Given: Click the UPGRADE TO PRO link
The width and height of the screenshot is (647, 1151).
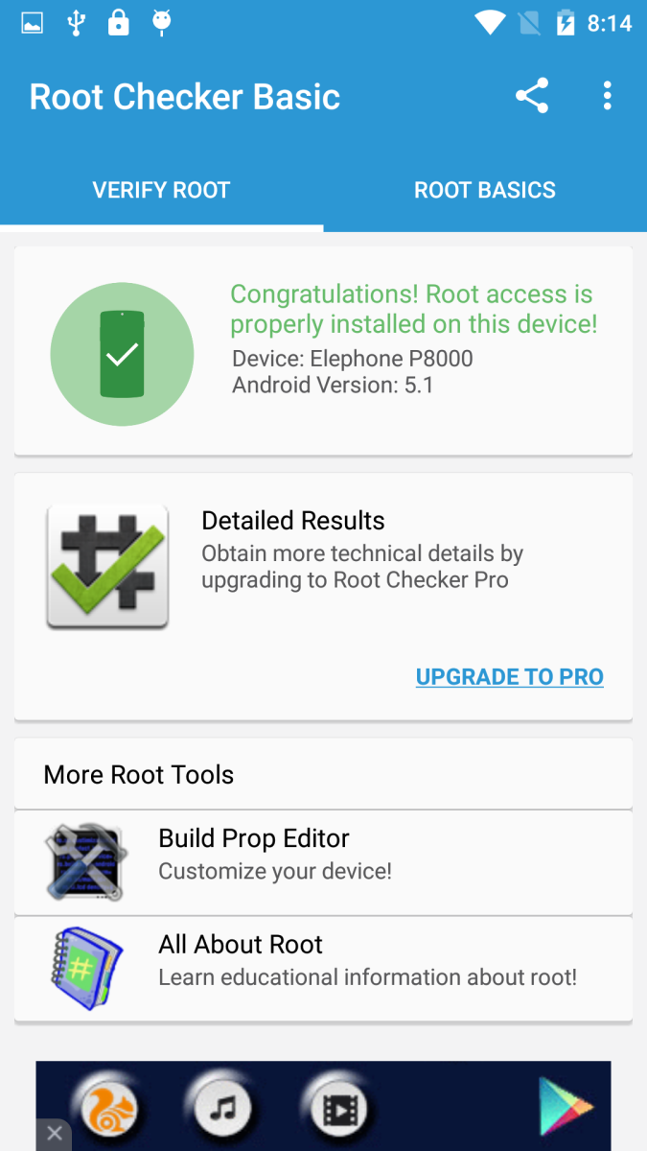Looking at the screenshot, I should pyautogui.click(x=510, y=676).
